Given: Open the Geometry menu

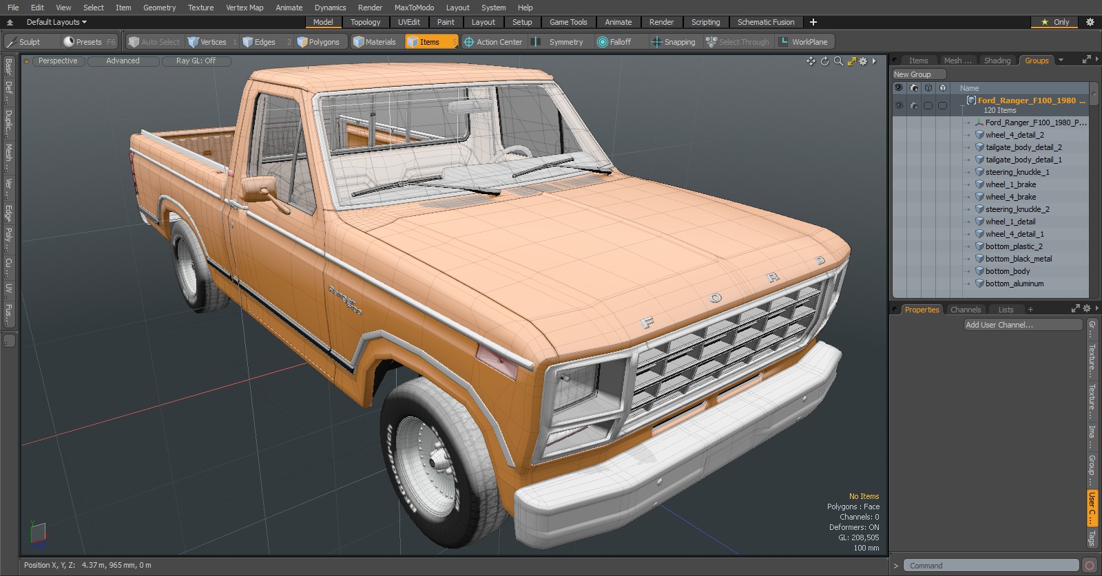Looking at the screenshot, I should click(x=159, y=8).
